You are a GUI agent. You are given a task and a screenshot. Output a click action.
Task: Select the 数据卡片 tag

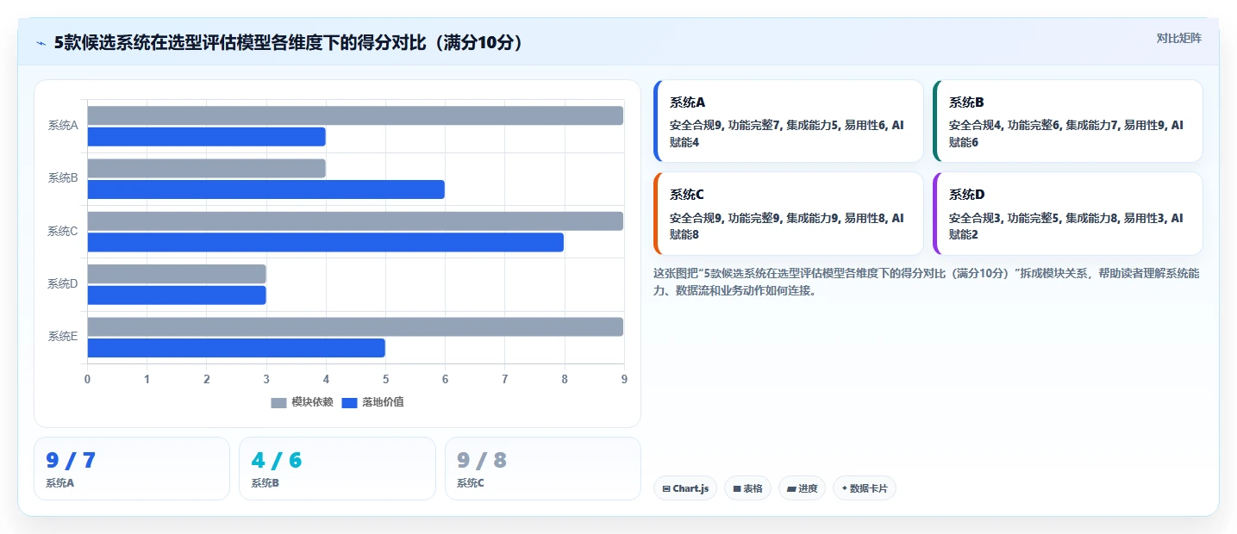coord(865,488)
